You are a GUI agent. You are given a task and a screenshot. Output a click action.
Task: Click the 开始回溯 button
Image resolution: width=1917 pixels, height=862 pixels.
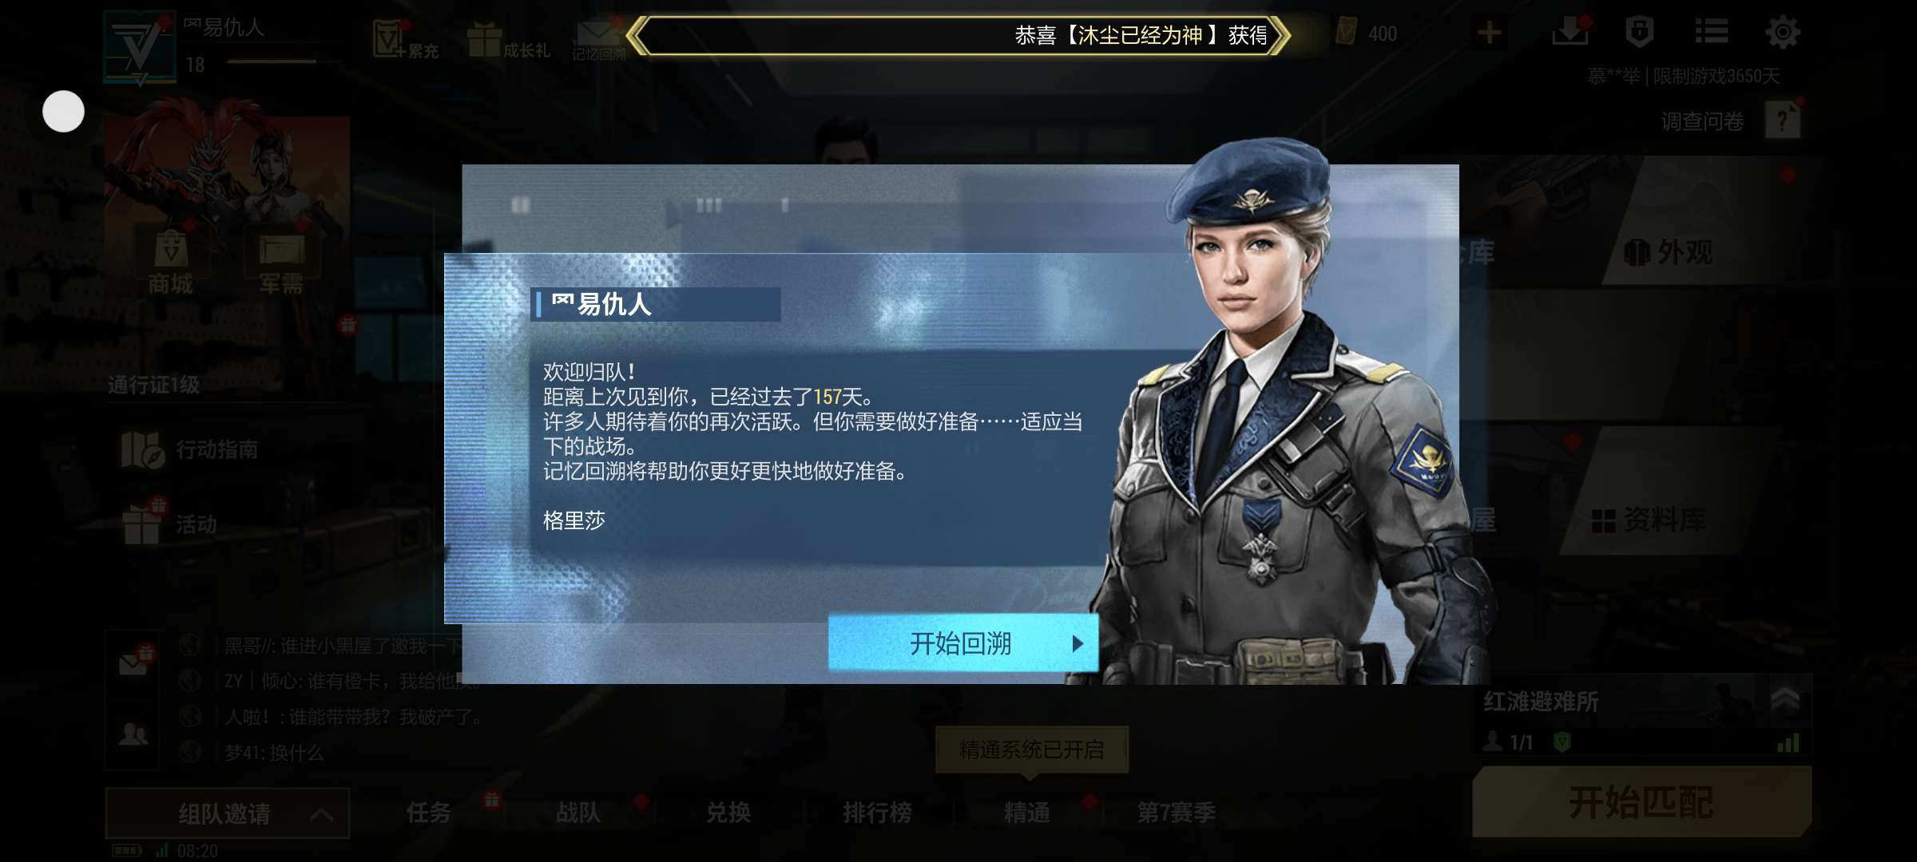[x=963, y=643]
